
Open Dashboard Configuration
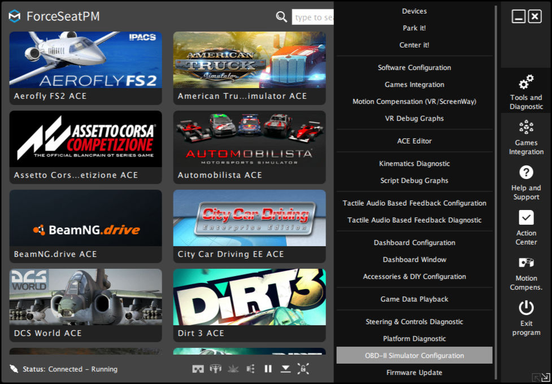(414, 242)
